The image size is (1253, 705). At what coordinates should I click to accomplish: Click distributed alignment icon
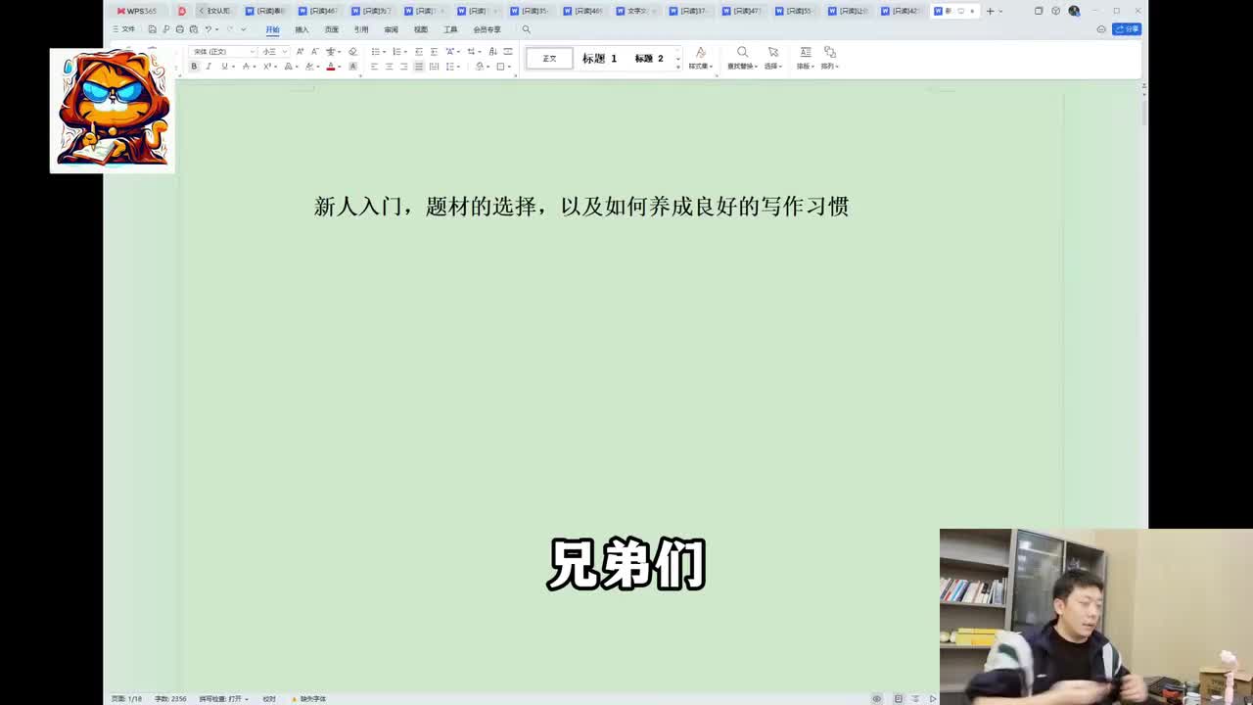434,67
